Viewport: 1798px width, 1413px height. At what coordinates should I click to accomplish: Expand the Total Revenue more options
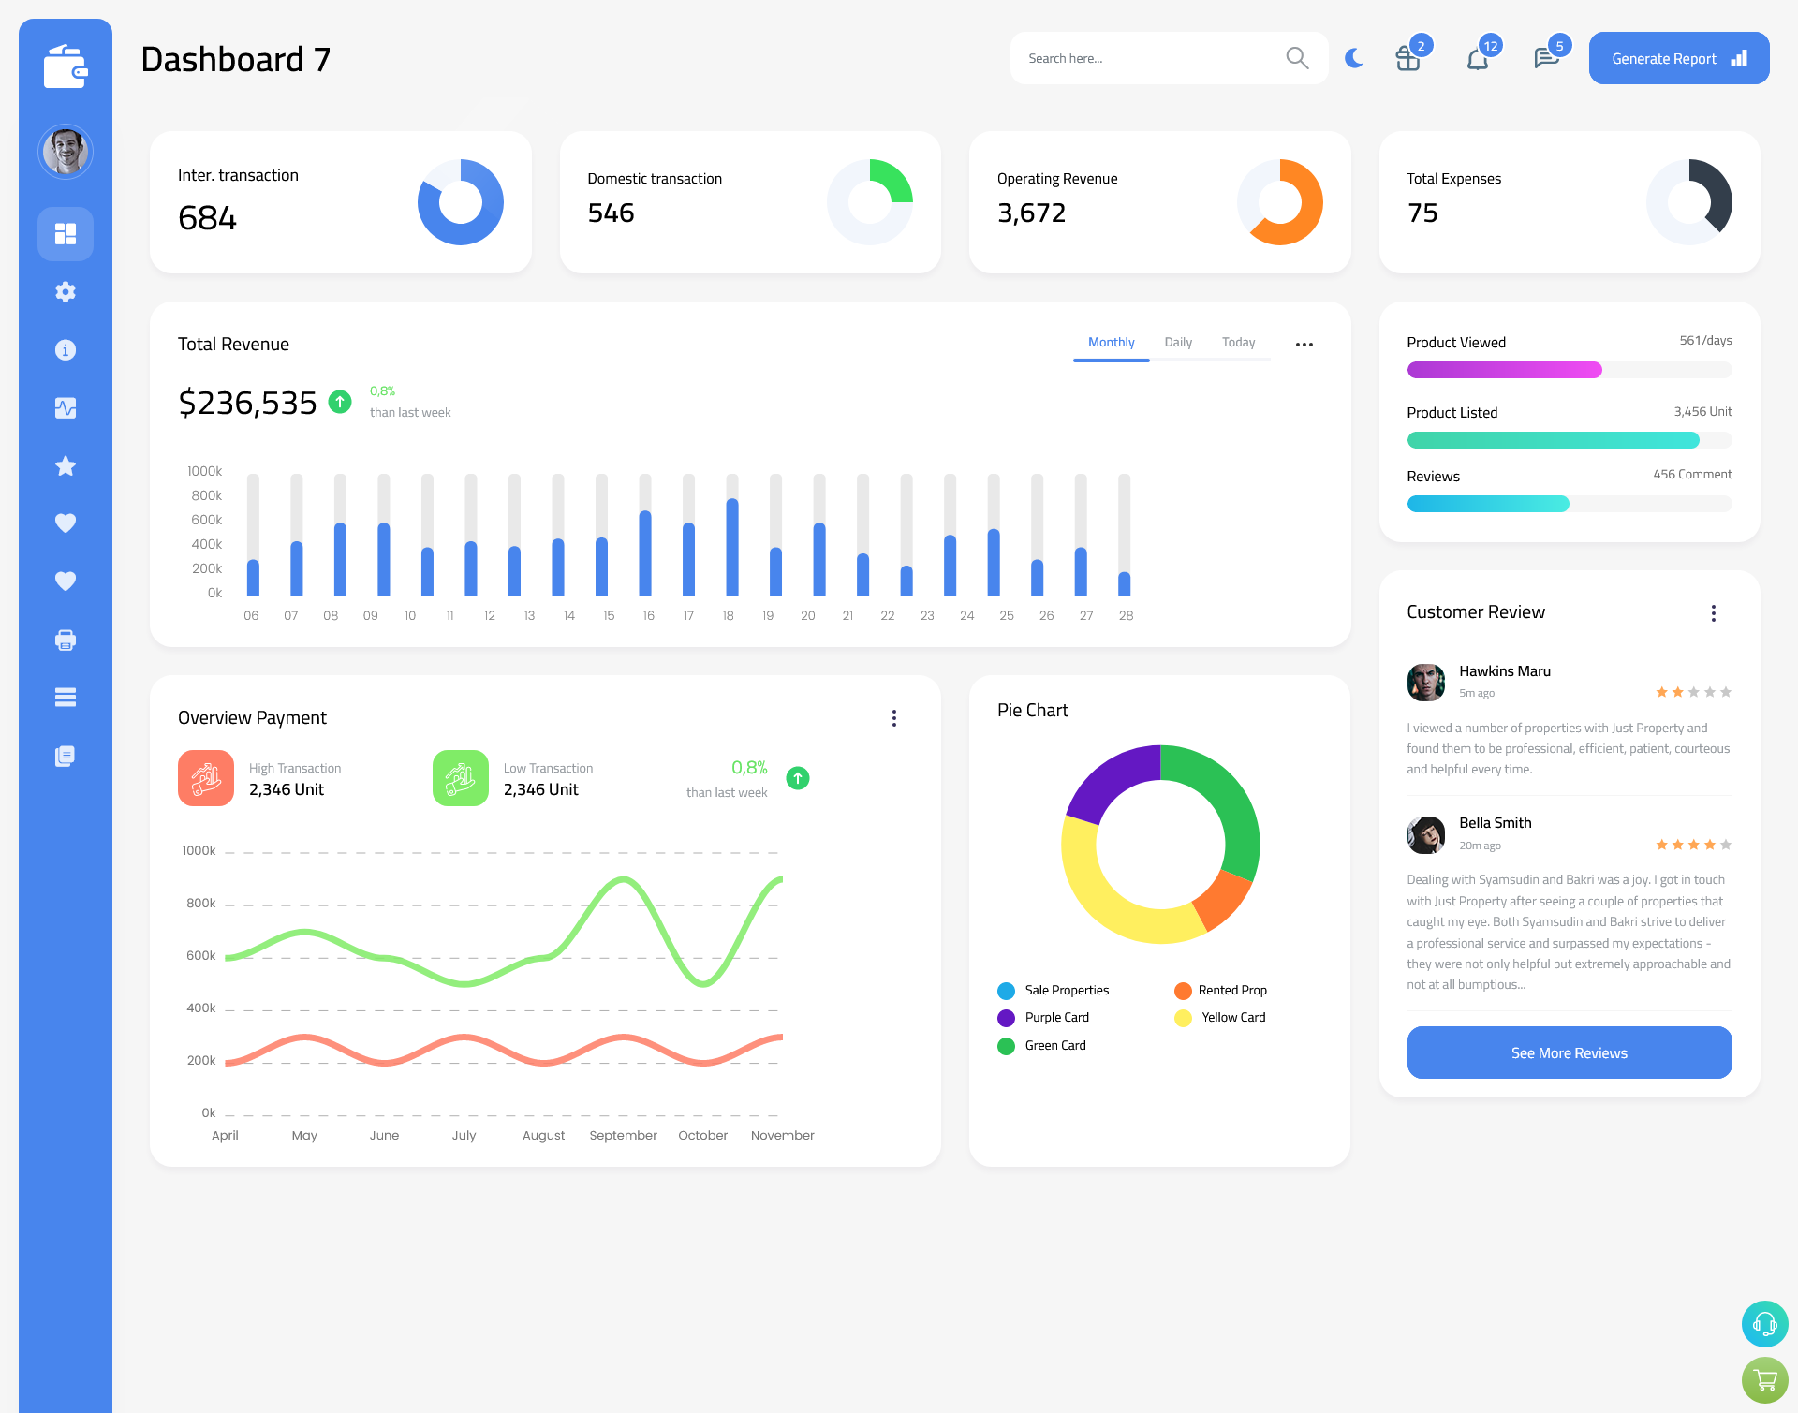click(1304, 342)
